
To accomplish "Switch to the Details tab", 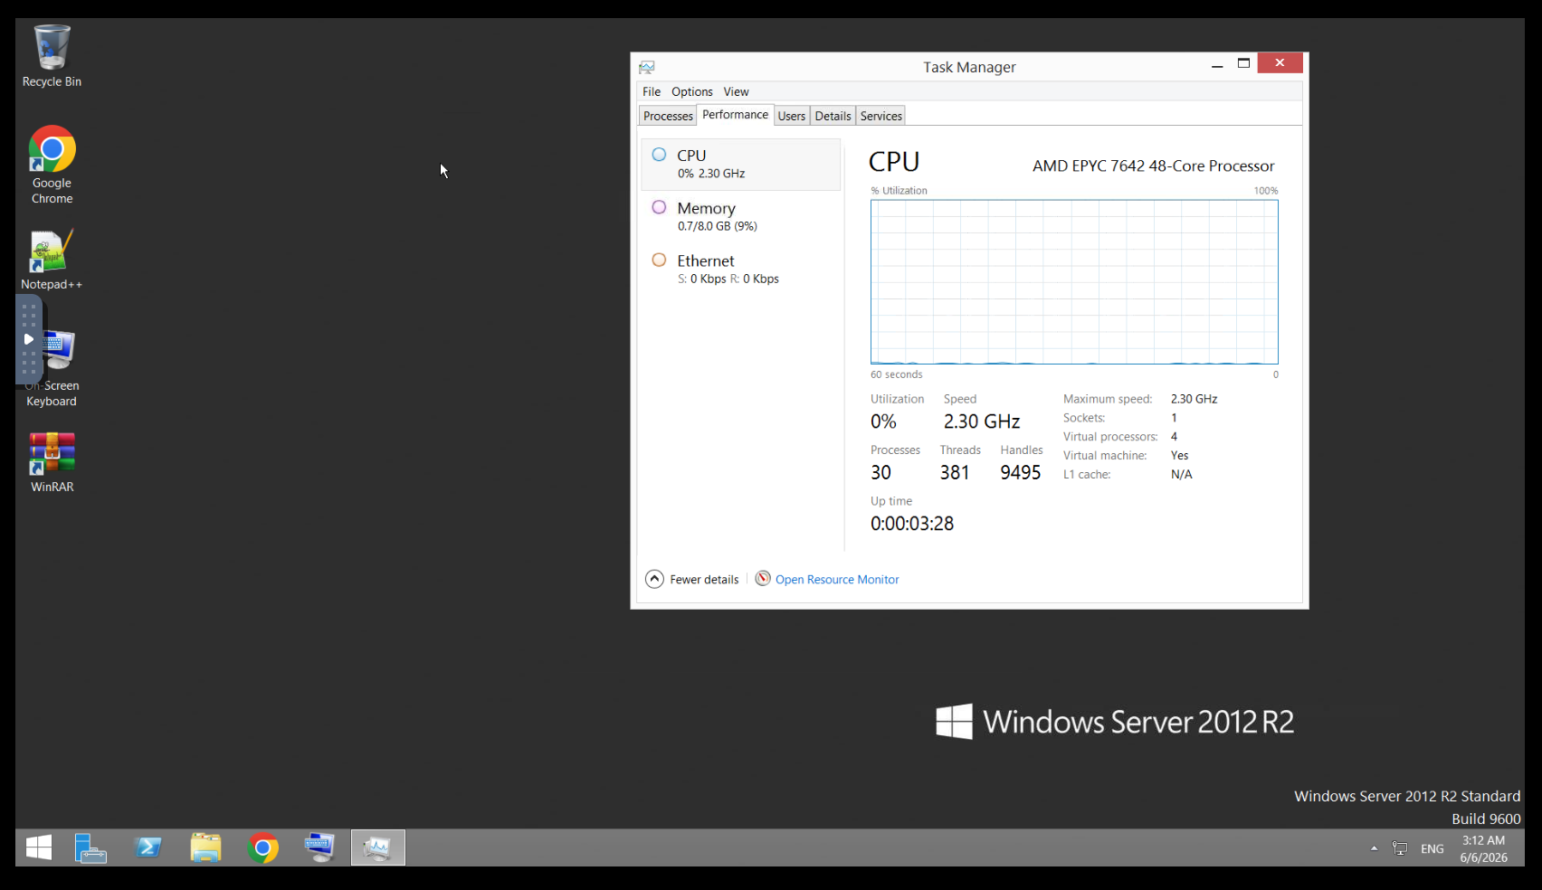I will (x=833, y=116).
